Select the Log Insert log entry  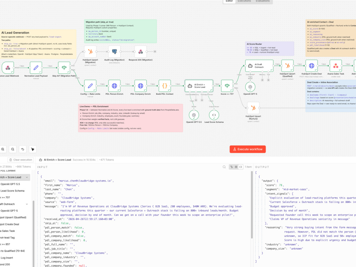pyautogui.click(x=7, y=258)
